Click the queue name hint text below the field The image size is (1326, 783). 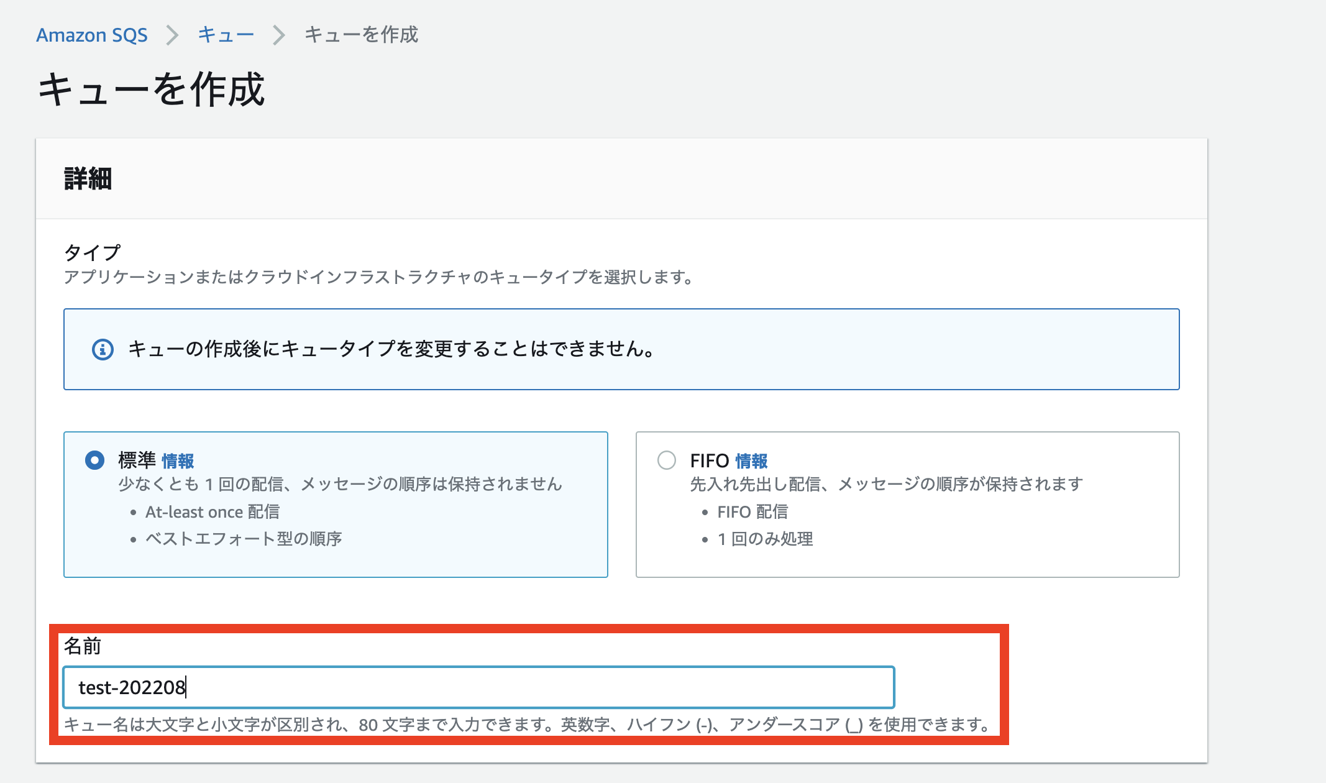(x=527, y=725)
